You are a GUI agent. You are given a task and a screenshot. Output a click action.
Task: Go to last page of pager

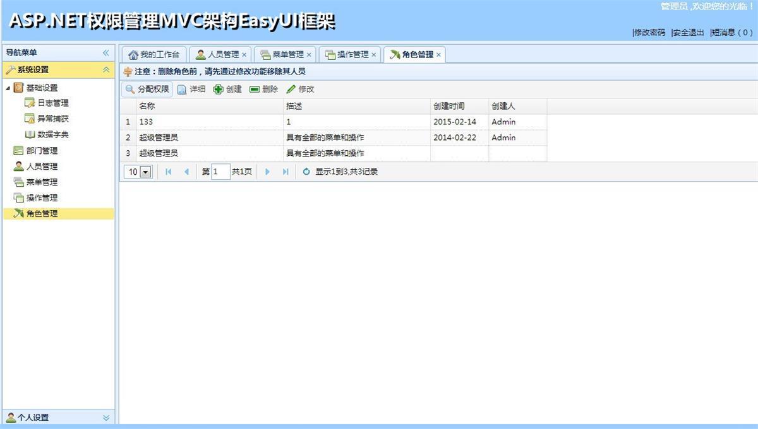(x=285, y=172)
